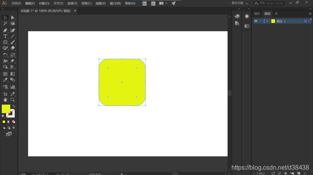The height and width of the screenshot is (175, 313).
Task: Pick the Mesh tool
Action: 5,74
